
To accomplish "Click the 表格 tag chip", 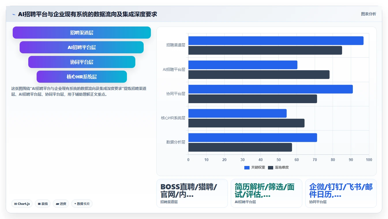I will (43, 204).
